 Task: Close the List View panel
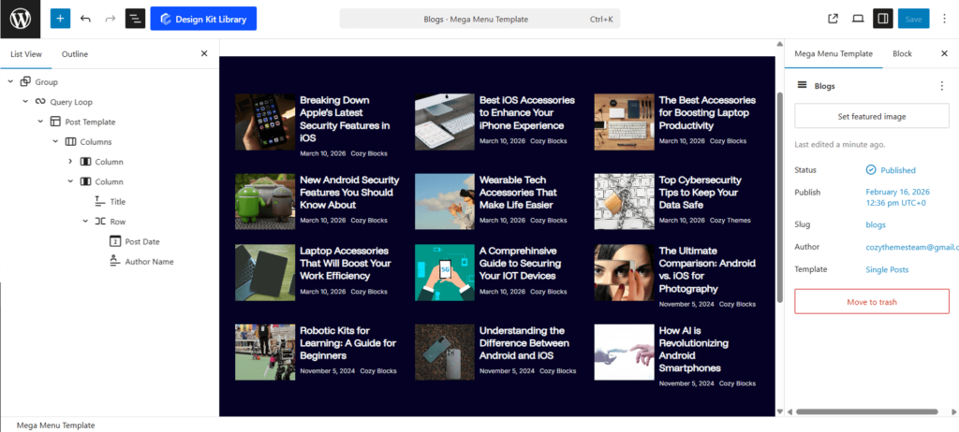[204, 54]
